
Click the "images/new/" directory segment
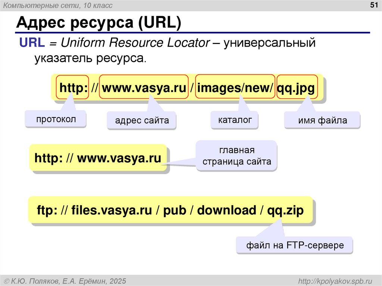(234, 88)
